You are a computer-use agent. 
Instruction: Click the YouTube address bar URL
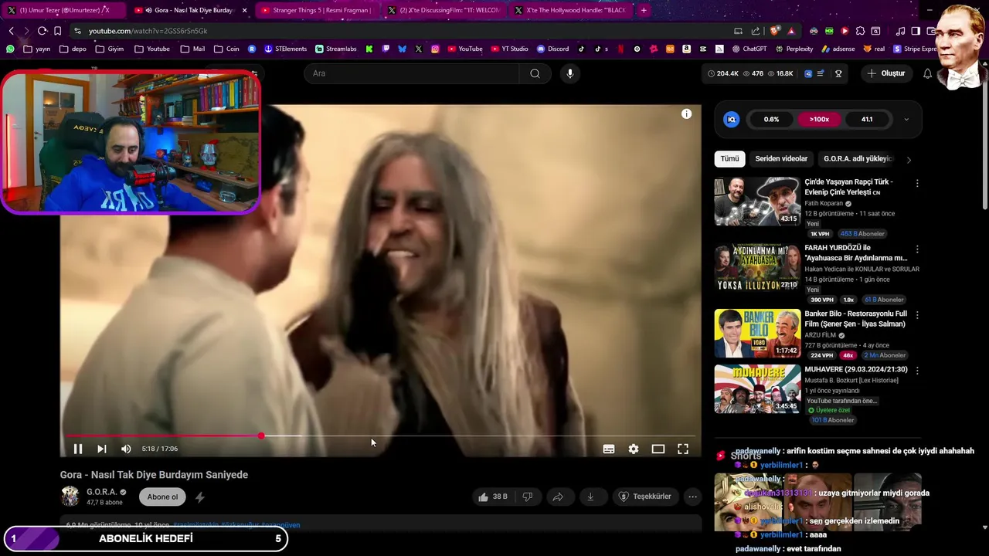(148, 31)
